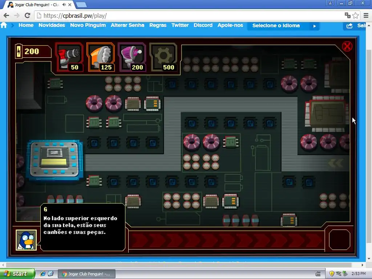Click the taskbar clock 2:53 PM
This screenshot has width=372, height=279.
click(359, 274)
